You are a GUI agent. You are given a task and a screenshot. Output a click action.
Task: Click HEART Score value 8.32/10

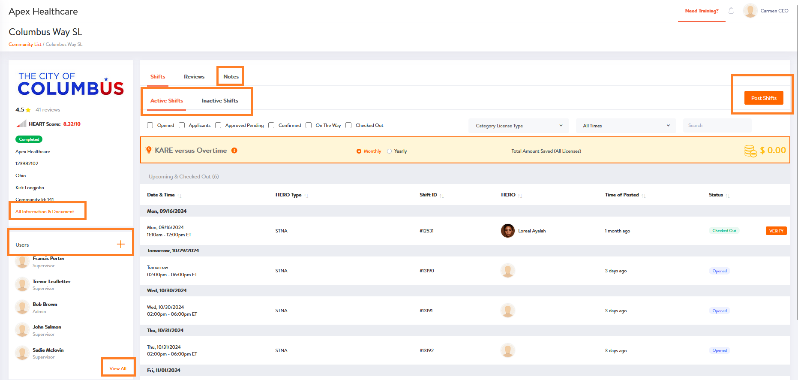coord(72,124)
